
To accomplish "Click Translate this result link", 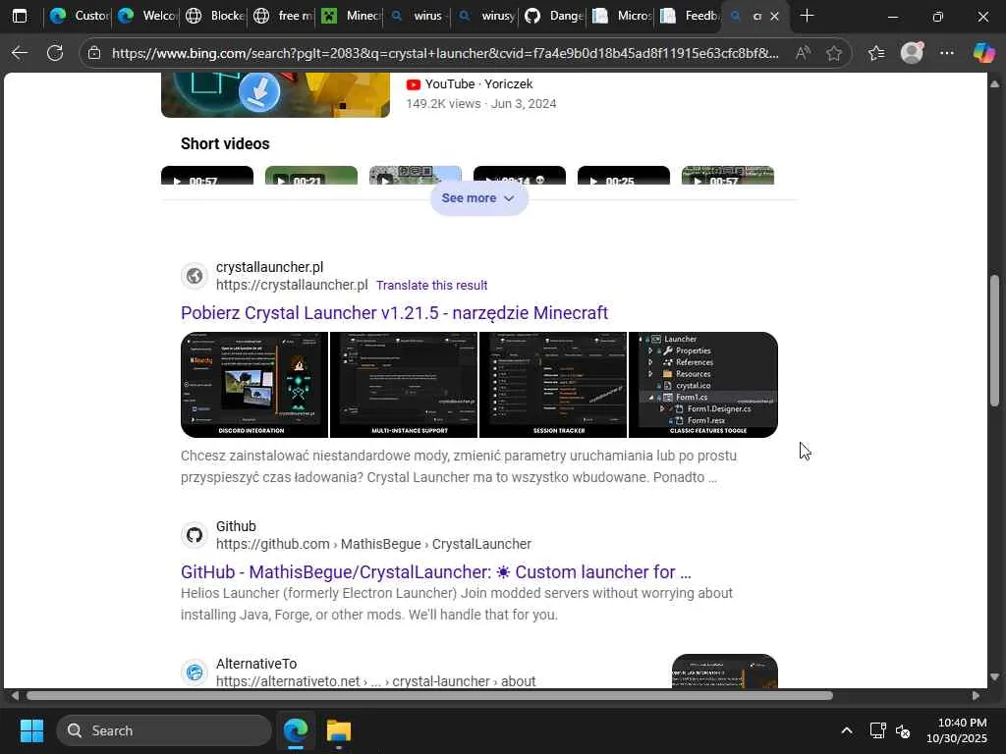I will click(432, 286).
